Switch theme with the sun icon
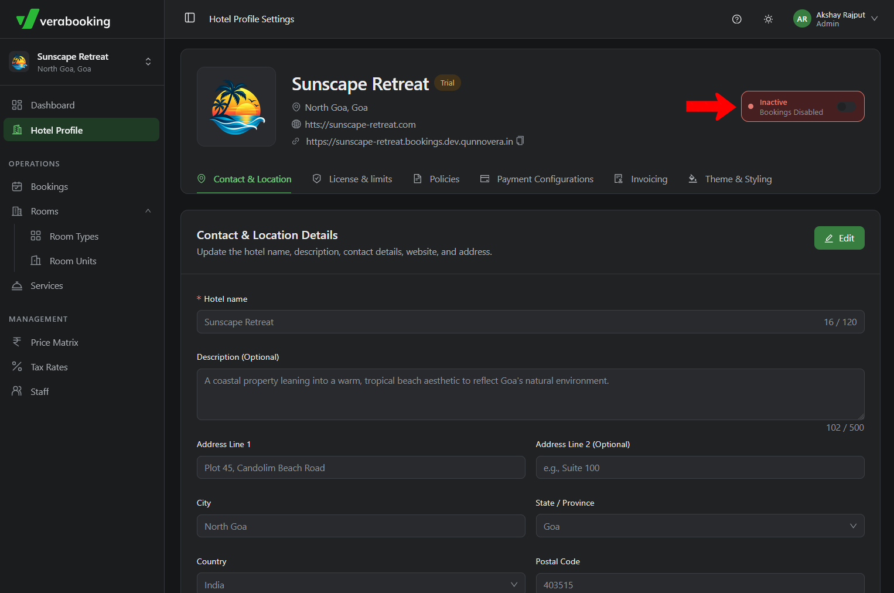 point(769,19)
